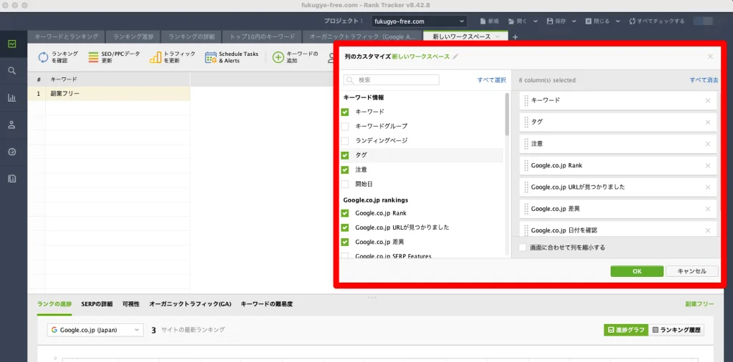
Task: Click the すべて消去 link
Action: tap(704, 80)
